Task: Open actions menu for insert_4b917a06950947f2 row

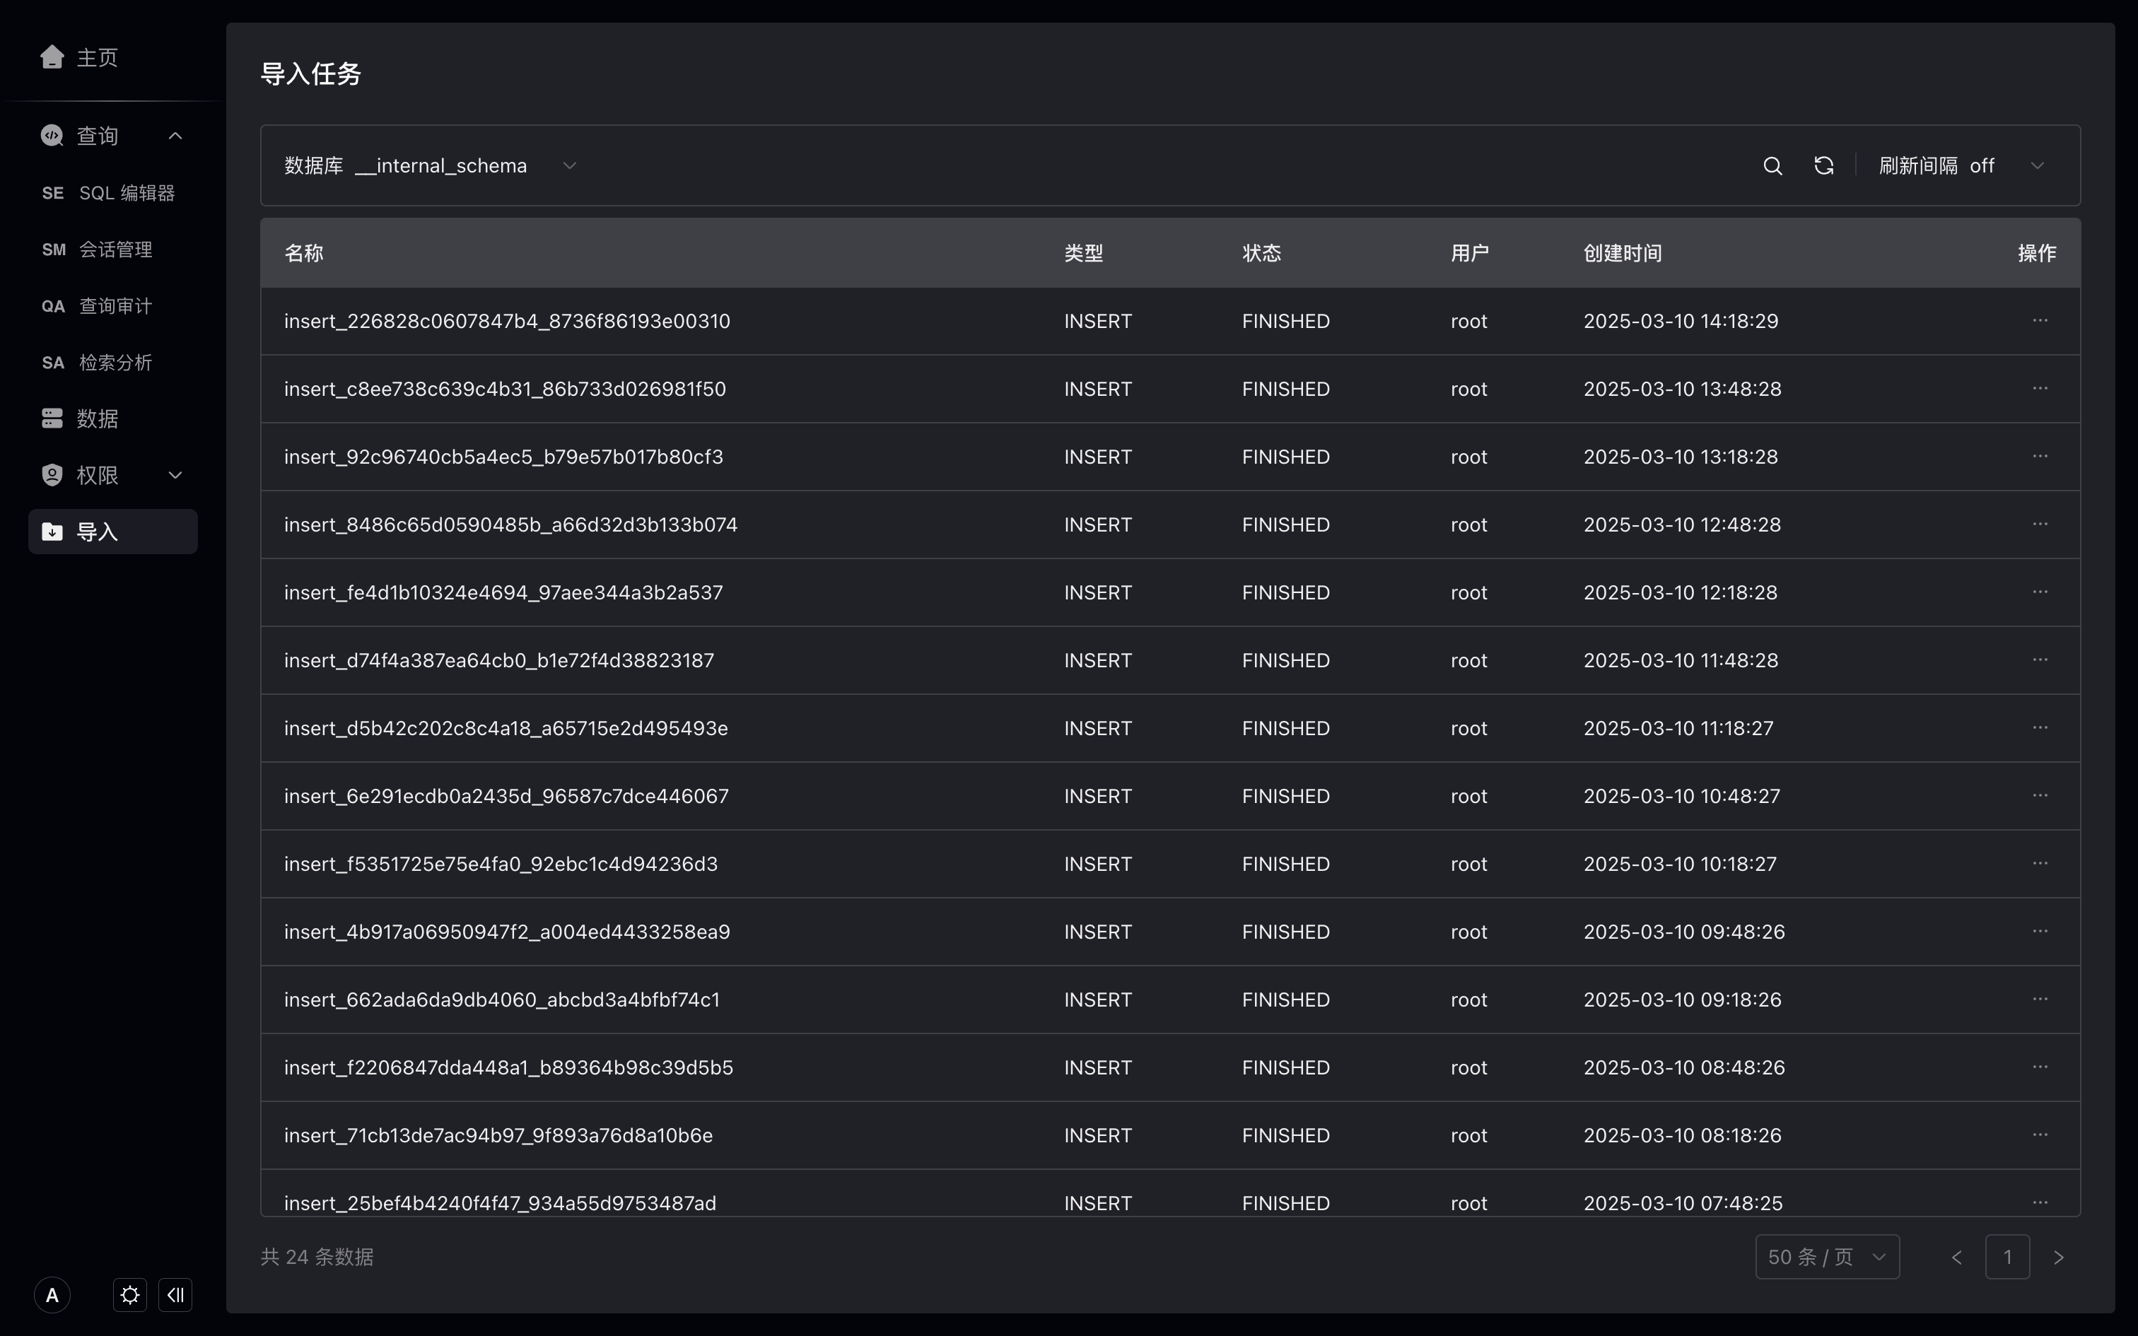Action: pos(2039,932)
